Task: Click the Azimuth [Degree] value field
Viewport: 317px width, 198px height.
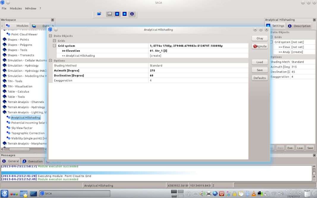Action: [x=198, y=71]
